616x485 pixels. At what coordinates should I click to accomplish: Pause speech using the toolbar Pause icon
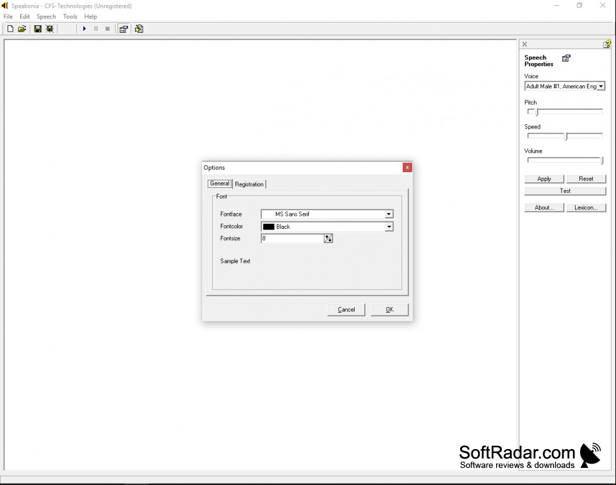96,28
